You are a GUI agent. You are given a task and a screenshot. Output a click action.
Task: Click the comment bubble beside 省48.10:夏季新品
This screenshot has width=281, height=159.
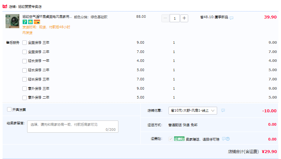[x=232, y=18]
